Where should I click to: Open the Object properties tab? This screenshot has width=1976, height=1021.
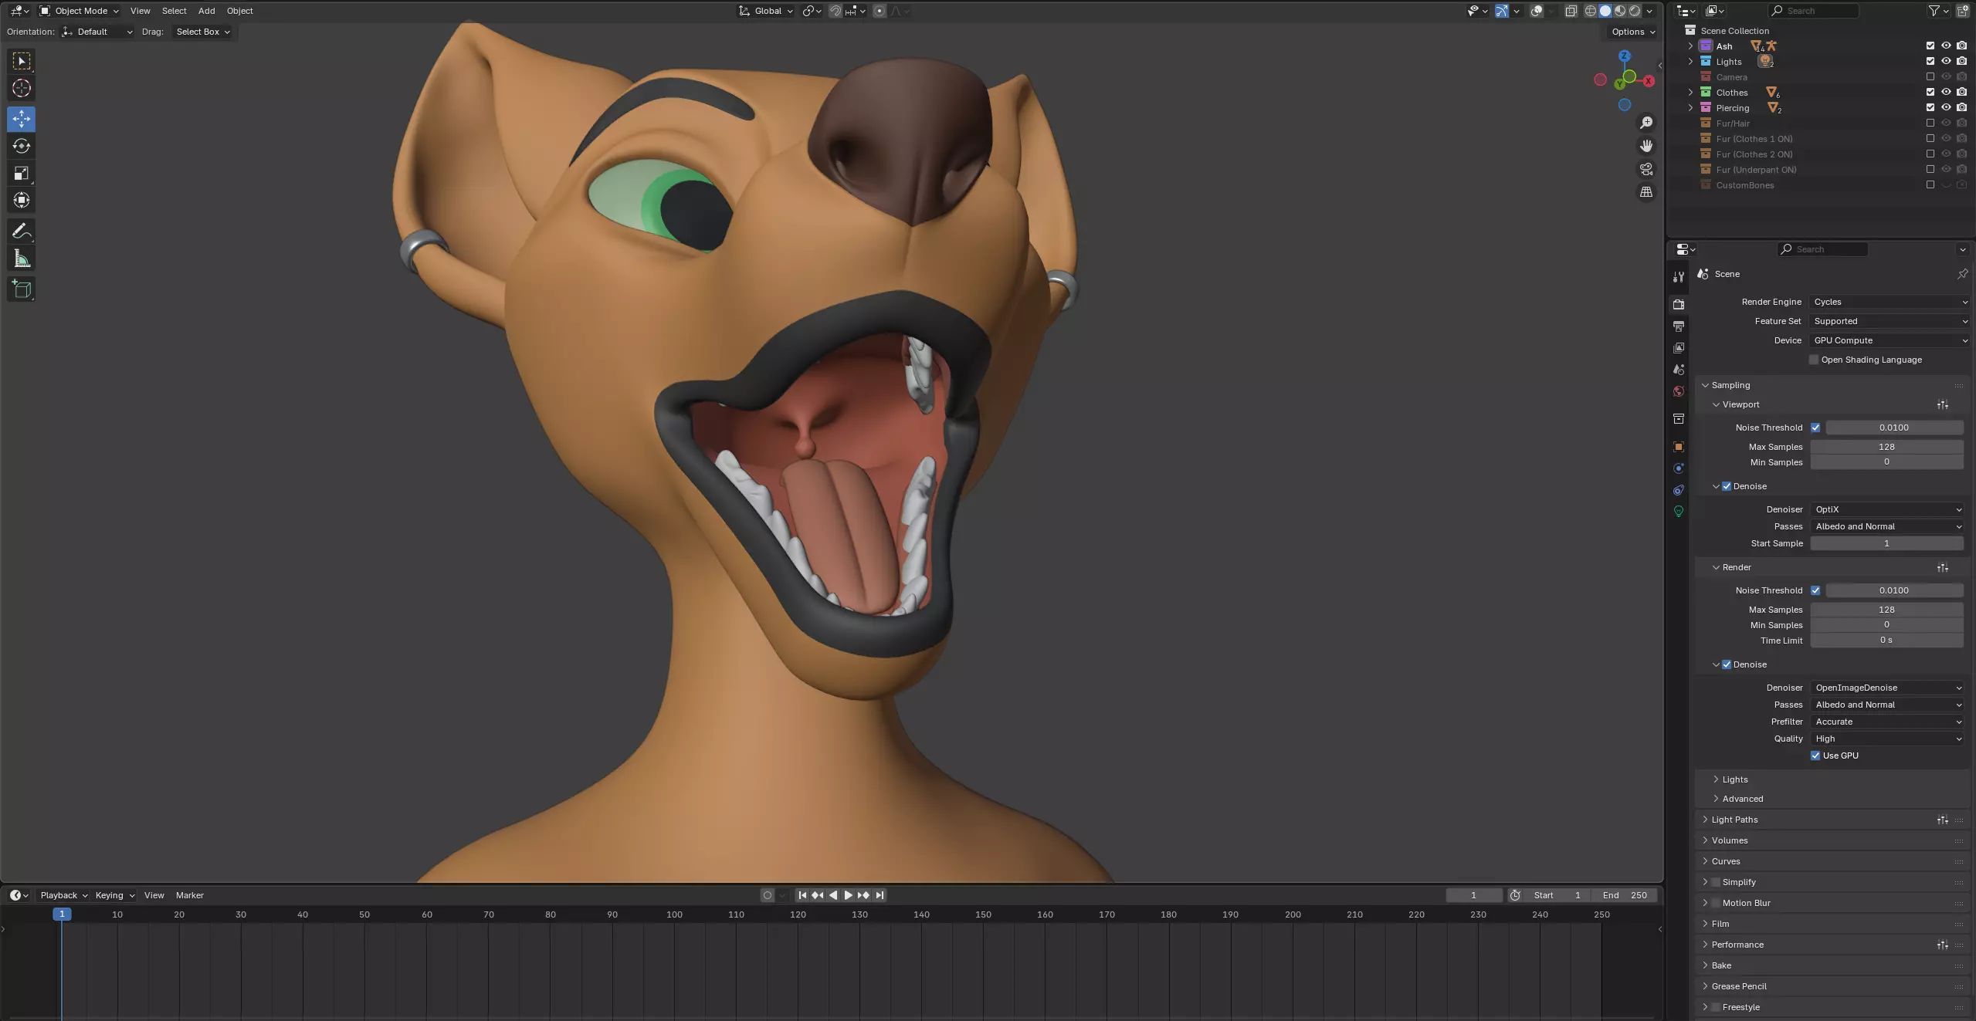pyautogui.click(x=1679, y=447)
